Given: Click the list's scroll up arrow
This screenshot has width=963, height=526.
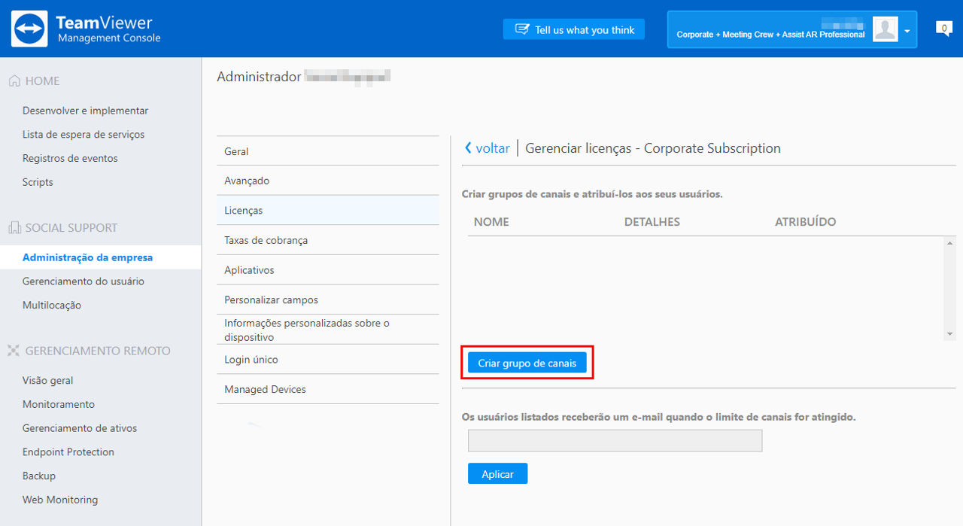Looking at the screenshot, I should coord(950,243).
